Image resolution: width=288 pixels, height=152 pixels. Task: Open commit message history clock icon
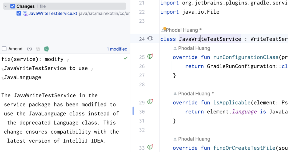tap(29, 49)
